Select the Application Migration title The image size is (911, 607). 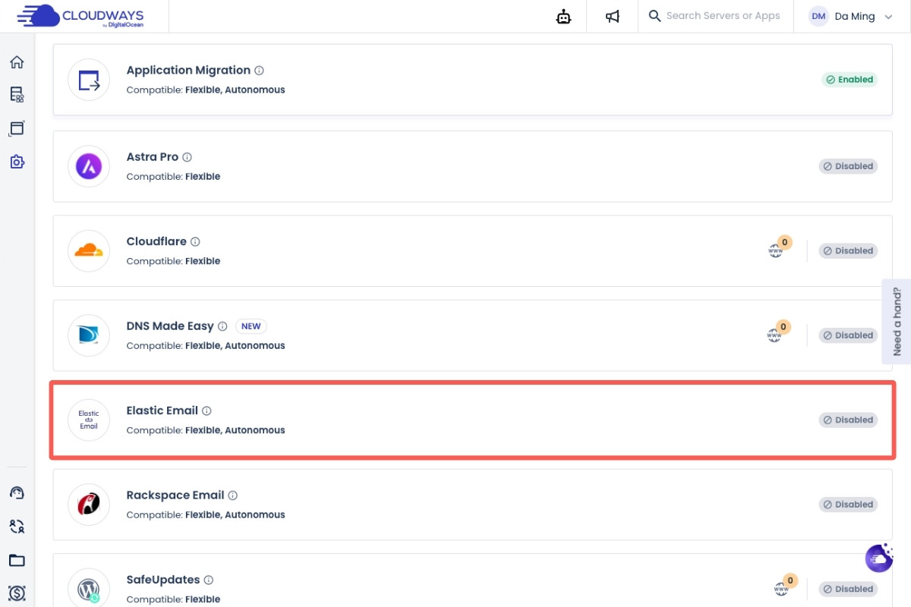pos(188,71)
